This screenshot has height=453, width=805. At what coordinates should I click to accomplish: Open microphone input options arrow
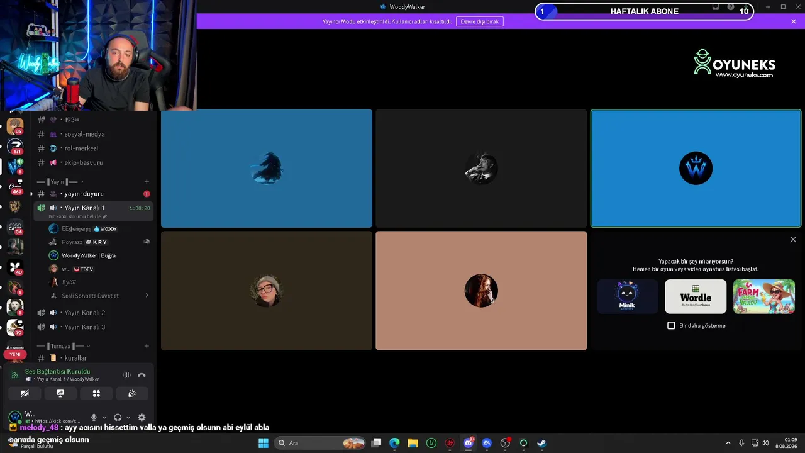(104, 417)
